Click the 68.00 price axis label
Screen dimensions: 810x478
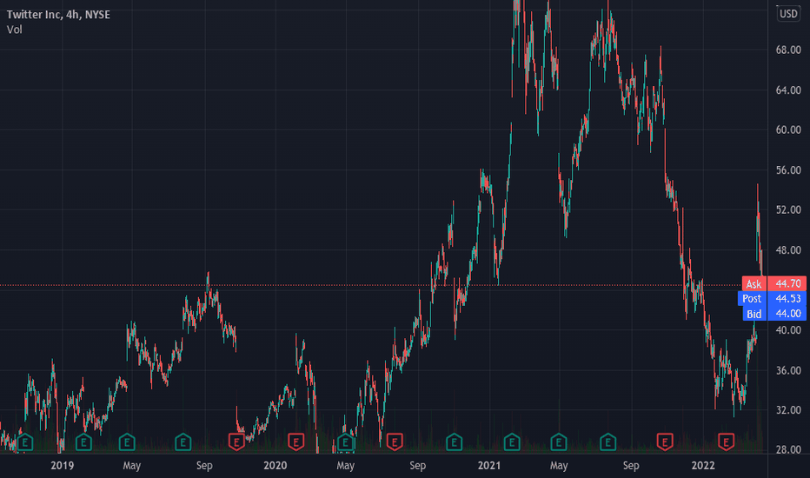[788, 50]
